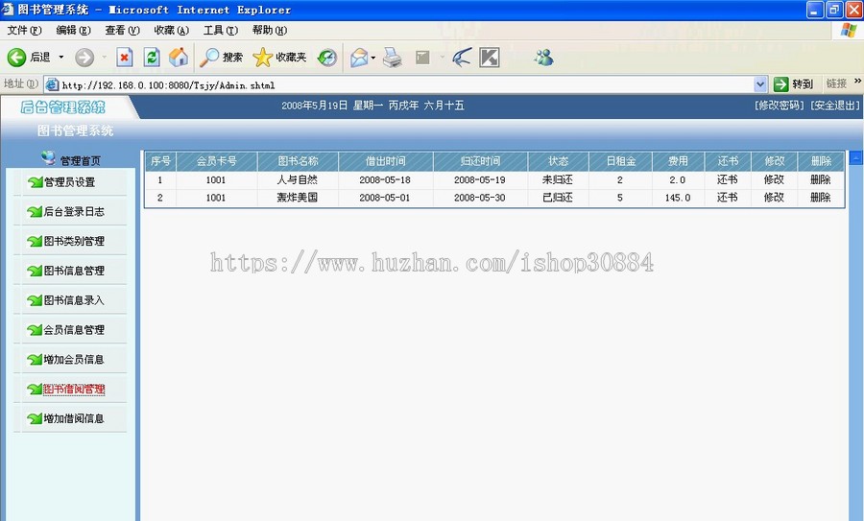This screenshot has height=521, width=864.
Task: Click 修改 for 轰炸美国 row
Action: (x=774, y=197)
